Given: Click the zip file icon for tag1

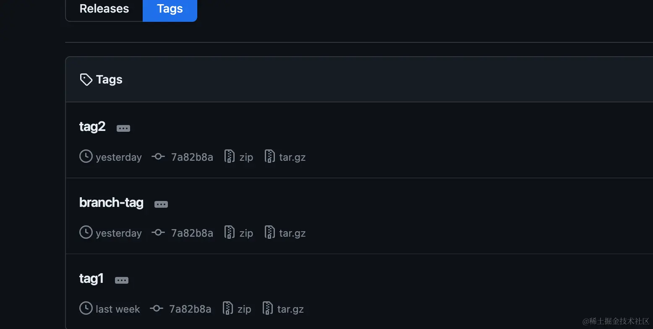Looking at the screenshot, I should tap(227, 308).
